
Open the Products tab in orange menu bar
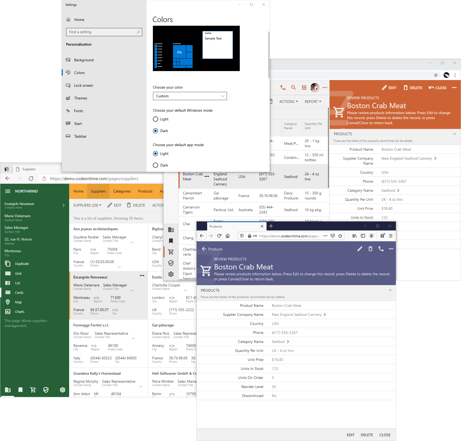pos(145,191)
